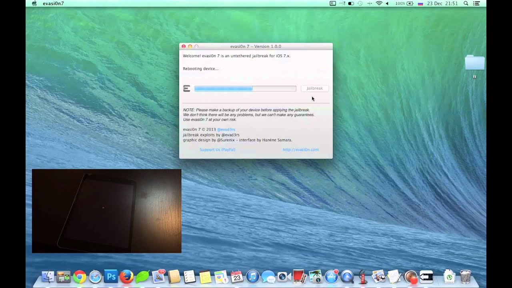Open Contacts address book in Dock
This screenshot has width=512, height=288.
pos(174,277)
